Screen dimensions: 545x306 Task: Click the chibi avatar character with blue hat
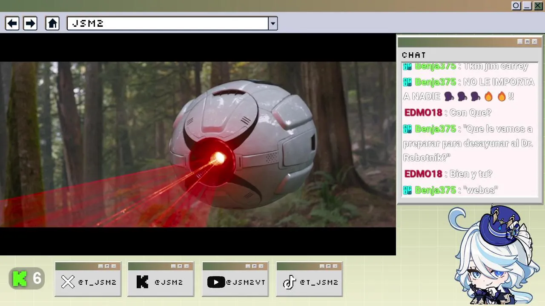[x=494, y=255]
